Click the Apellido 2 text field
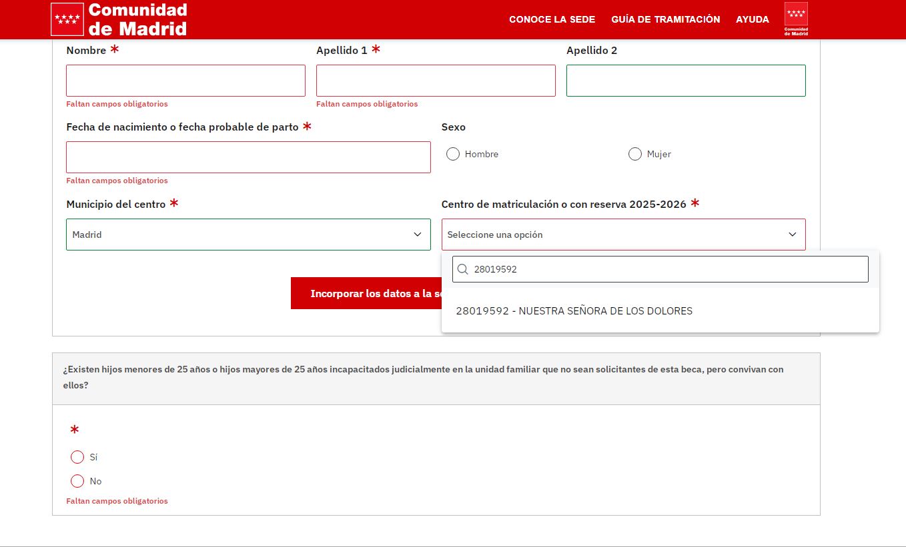Viewport: 906px width, 547px height. tap(686, 81)
